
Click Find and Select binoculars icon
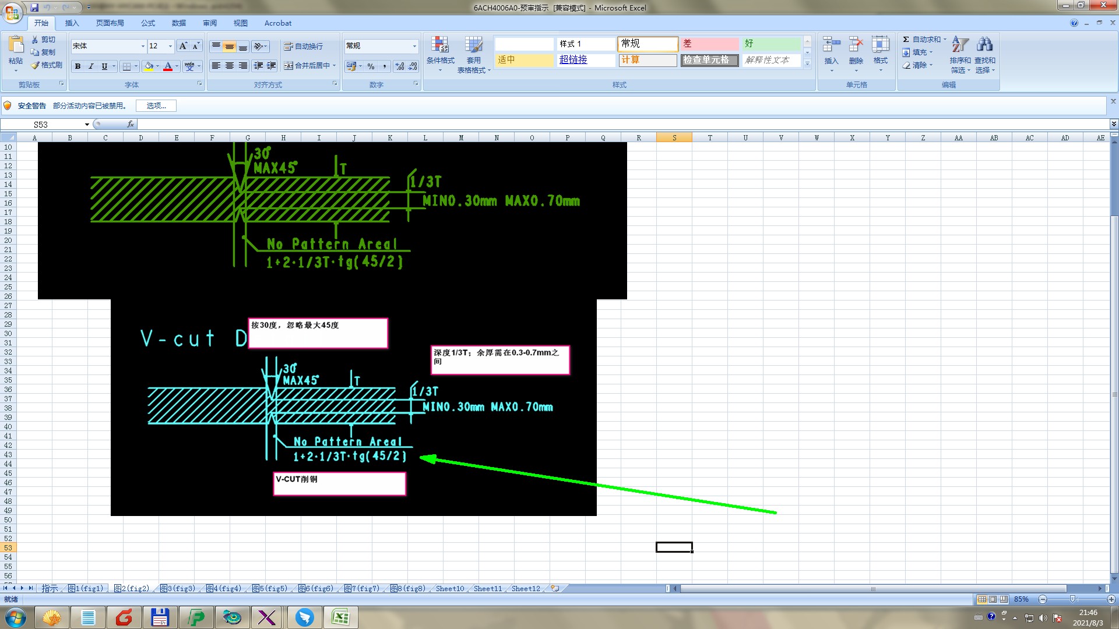pos(985,45)
